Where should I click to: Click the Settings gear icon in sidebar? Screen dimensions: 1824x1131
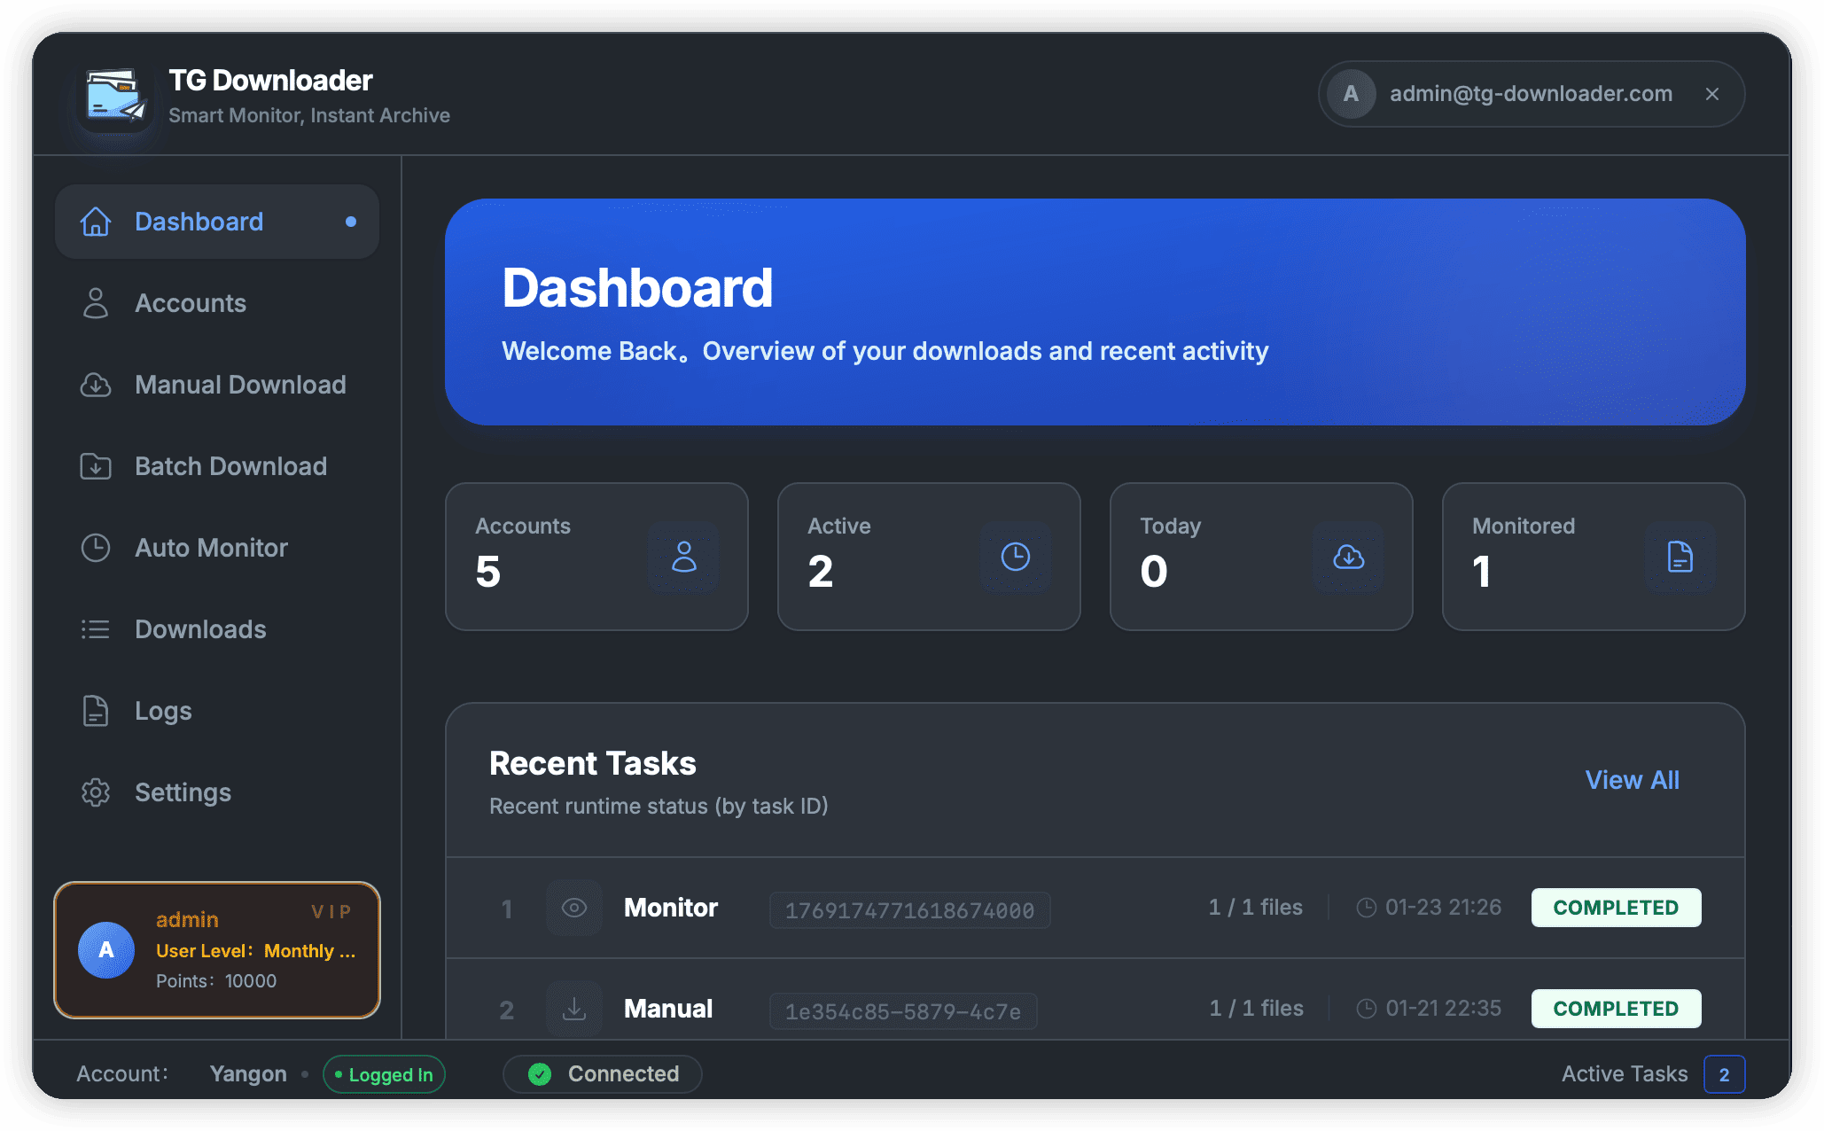click(96, 792)
